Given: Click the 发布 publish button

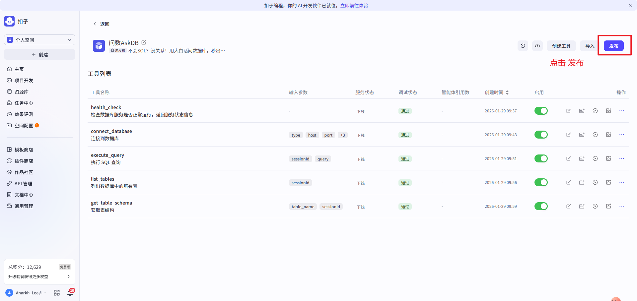Looking at the screenshot, I should [614, 46].
